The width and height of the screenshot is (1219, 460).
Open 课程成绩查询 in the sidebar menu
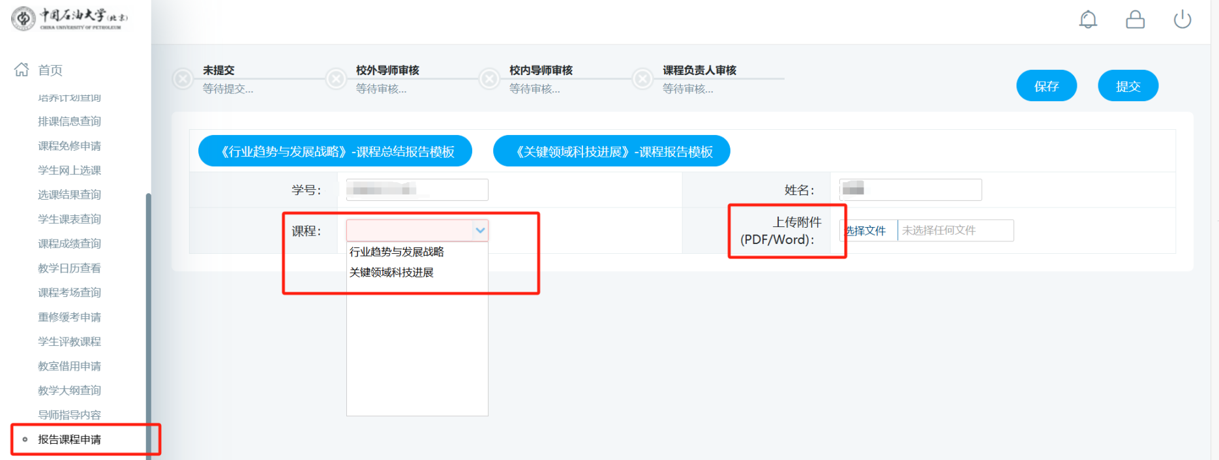[69, 243]
